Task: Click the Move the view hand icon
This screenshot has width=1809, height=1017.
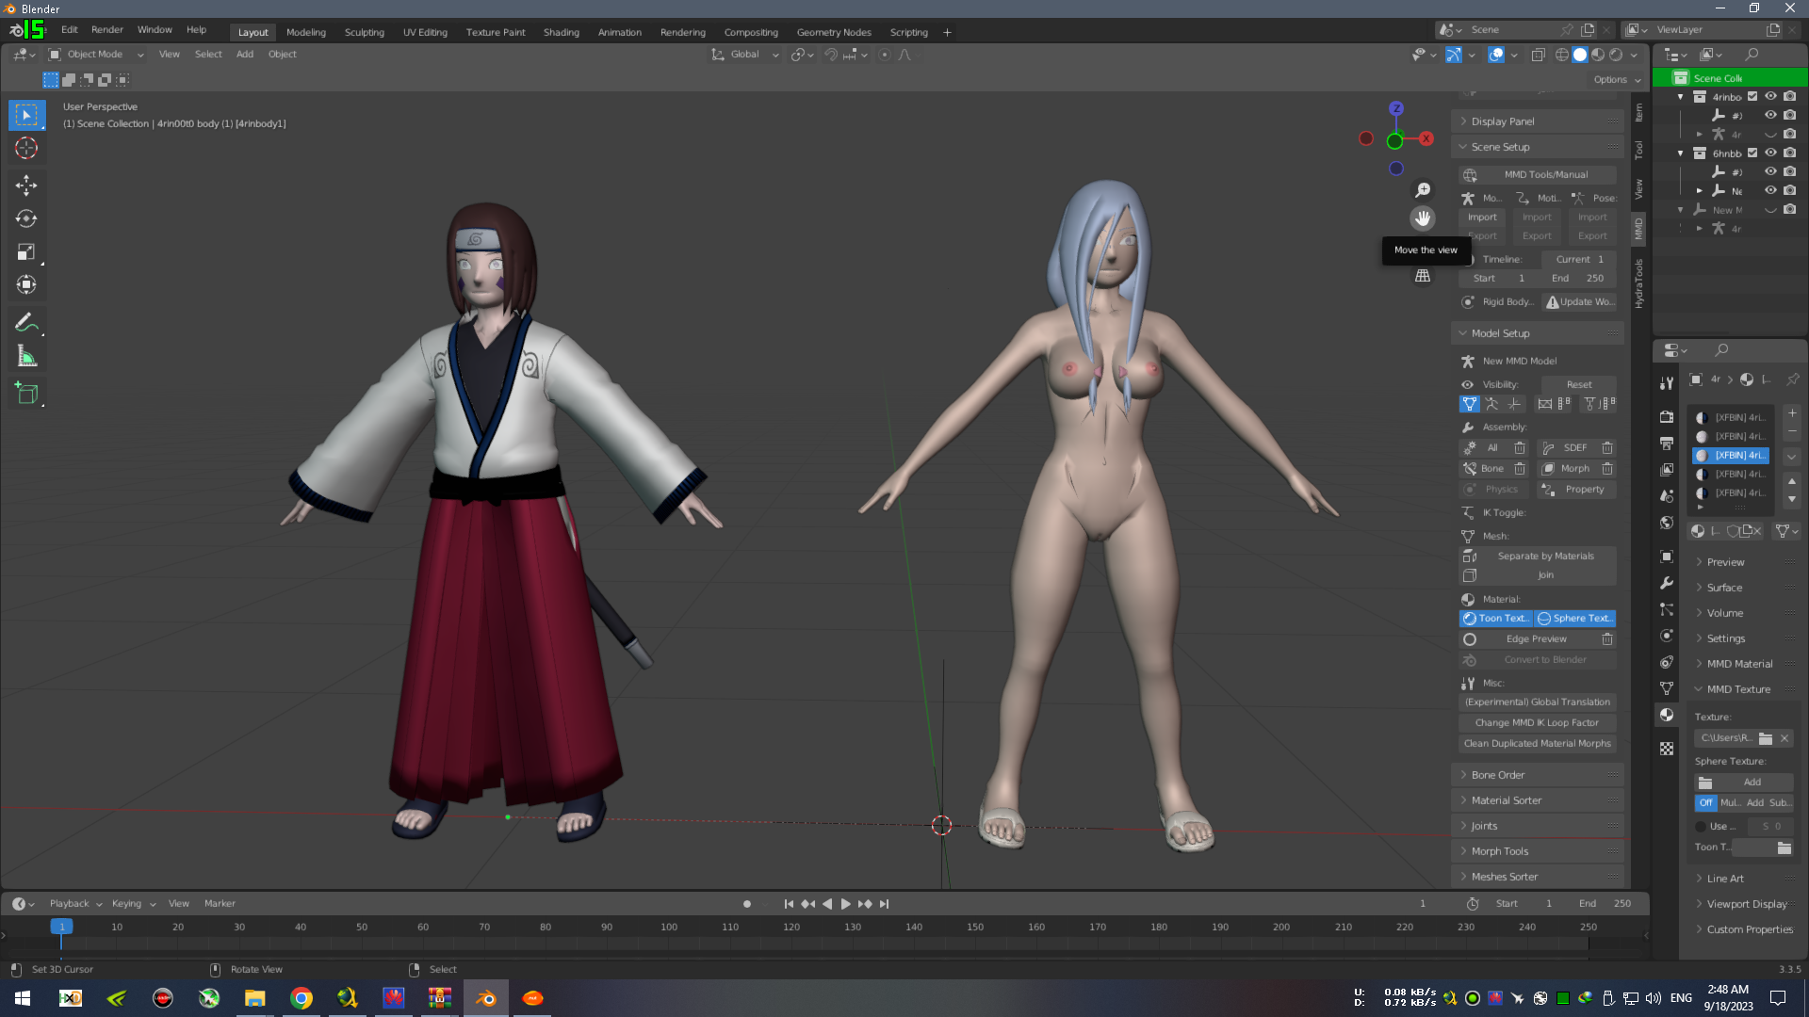Action: (x=1423, y=218)
